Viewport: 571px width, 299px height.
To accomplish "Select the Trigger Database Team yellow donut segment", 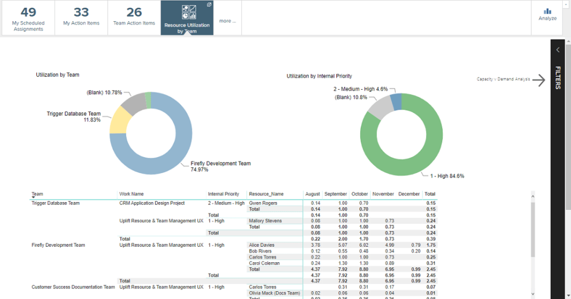I will click(119, 121).
